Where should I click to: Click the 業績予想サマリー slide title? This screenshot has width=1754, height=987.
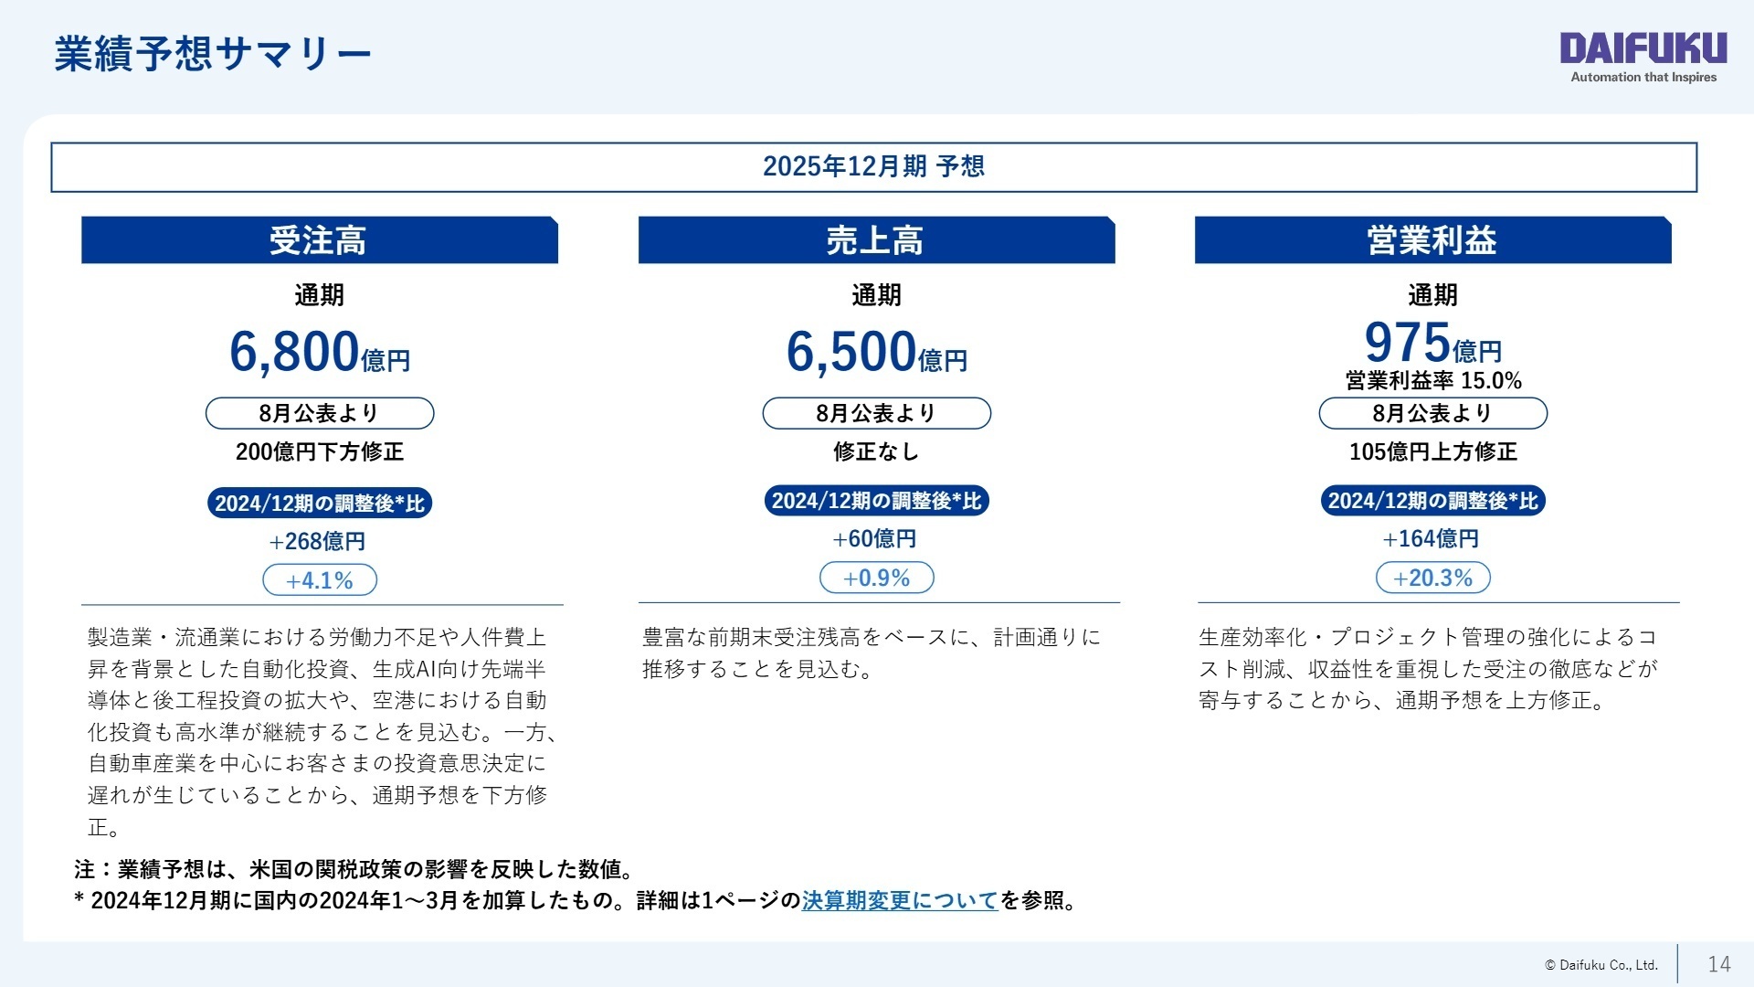210,53
